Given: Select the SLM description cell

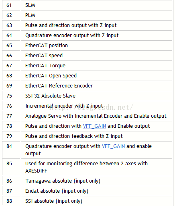Looking at the screenshot, I should (x=97, y=5).
